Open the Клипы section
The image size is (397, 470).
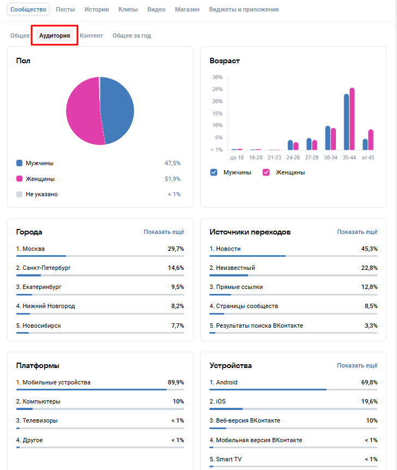(x=127, y=9)
